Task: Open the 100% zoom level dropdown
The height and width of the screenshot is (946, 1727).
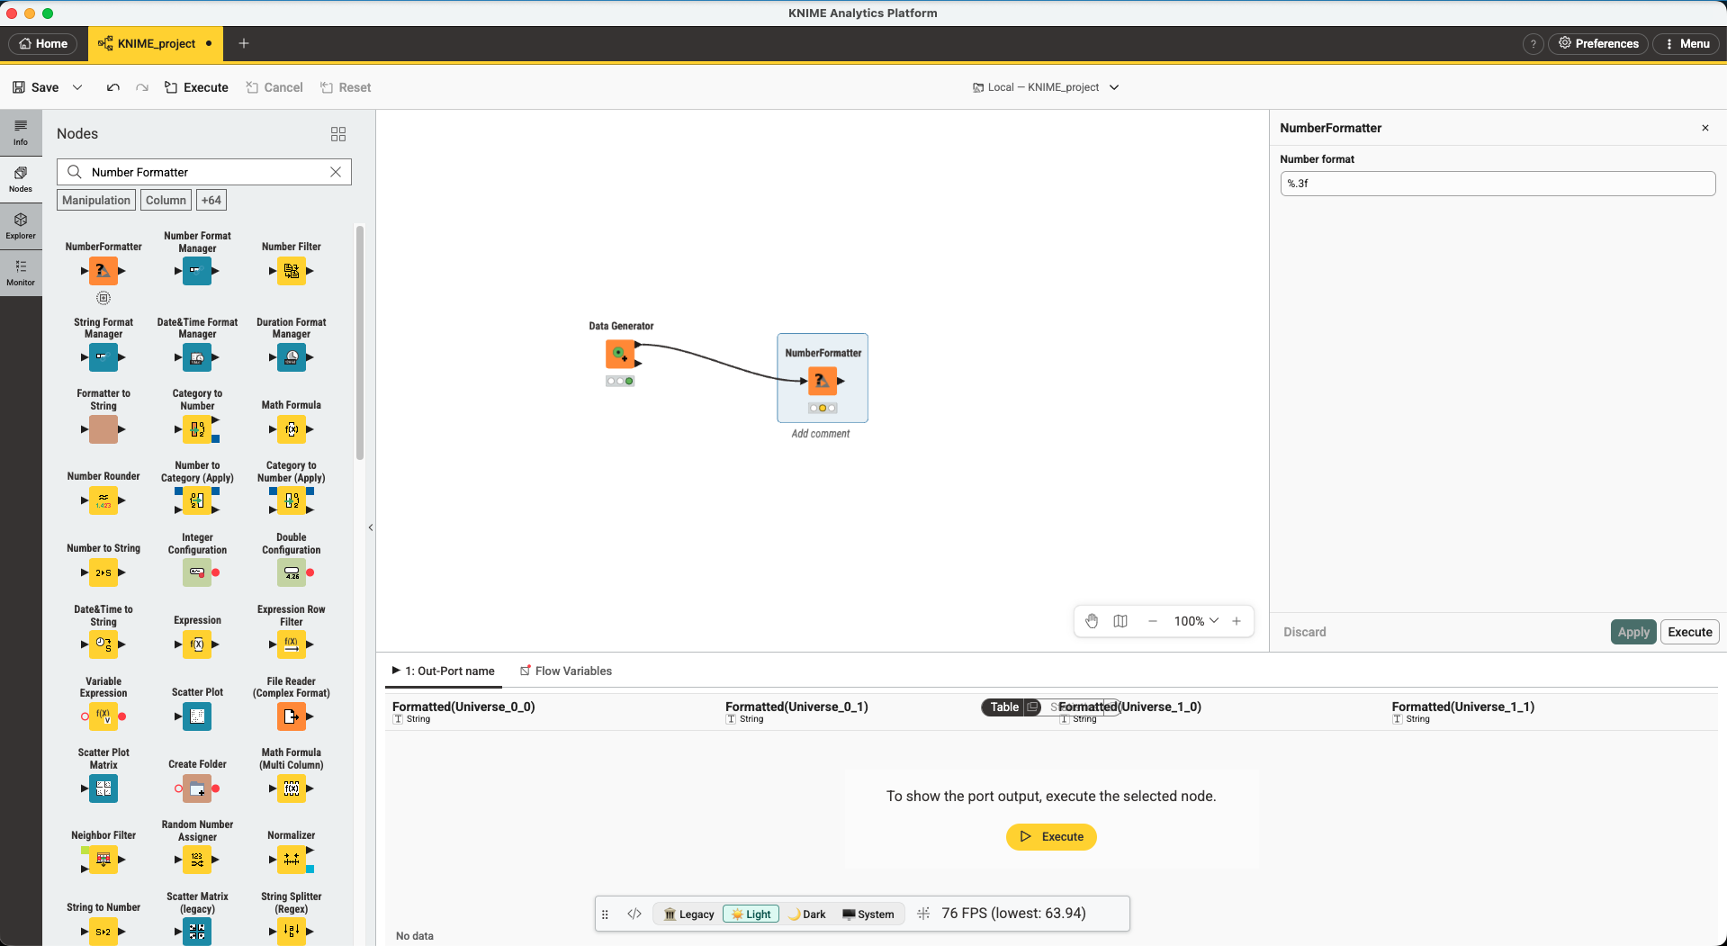Action: tap(1196, 621)
